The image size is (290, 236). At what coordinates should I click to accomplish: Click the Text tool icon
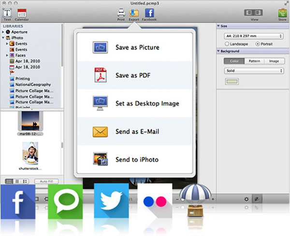[x=7, y=13]
